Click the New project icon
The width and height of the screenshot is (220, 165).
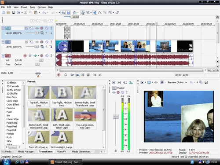3,13
